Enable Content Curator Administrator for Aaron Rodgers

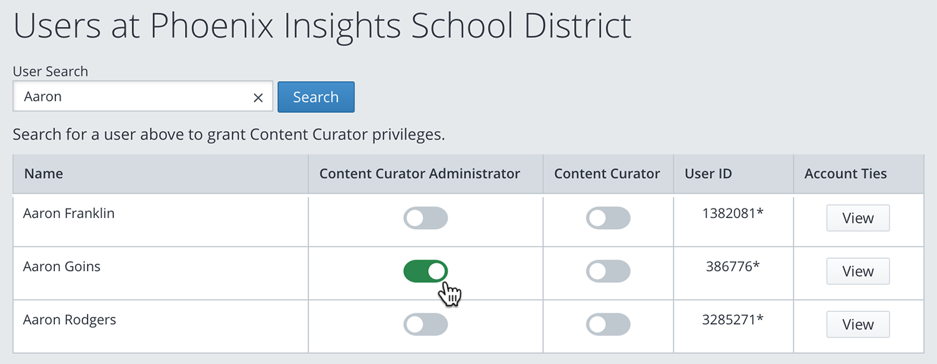click(425, 324)
